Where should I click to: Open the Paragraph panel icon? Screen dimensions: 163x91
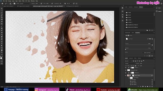(x=123, y=17)
